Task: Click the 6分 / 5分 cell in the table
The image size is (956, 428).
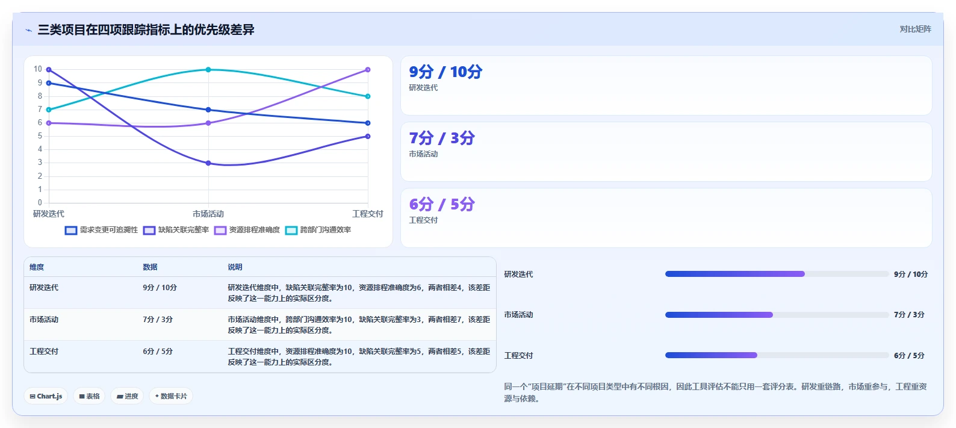Action: pos(158,352)
